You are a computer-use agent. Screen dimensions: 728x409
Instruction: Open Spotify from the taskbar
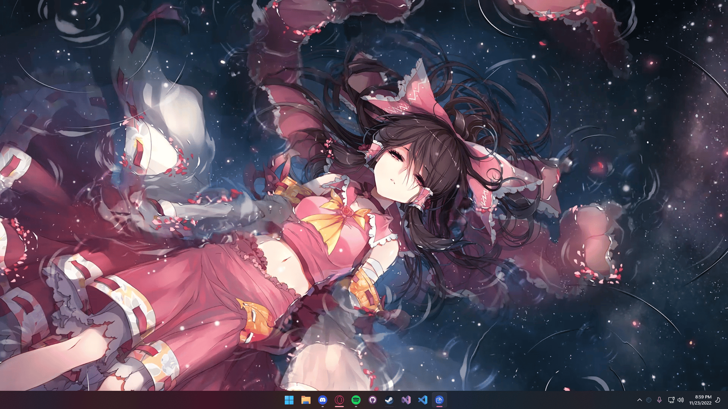pyautogui.click(x=356, y=400)
